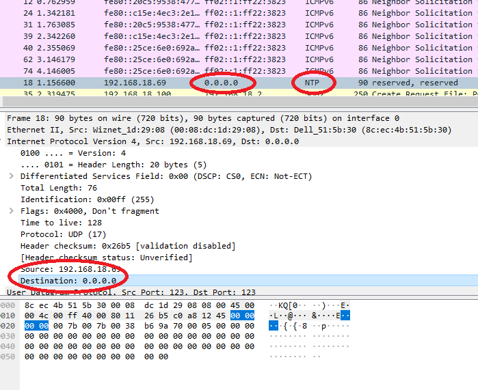Select the Time to live: 128 field
The height and width of the screenshot is (390, 478).
click(x=62, y=223)
